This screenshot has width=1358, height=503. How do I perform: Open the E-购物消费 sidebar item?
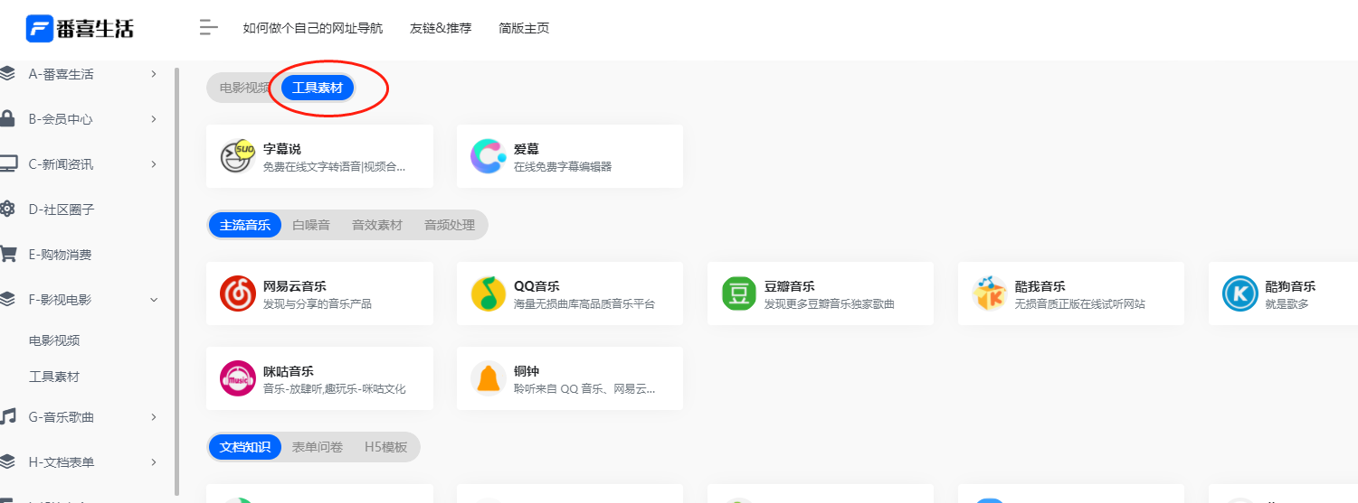tap(60, 255)
